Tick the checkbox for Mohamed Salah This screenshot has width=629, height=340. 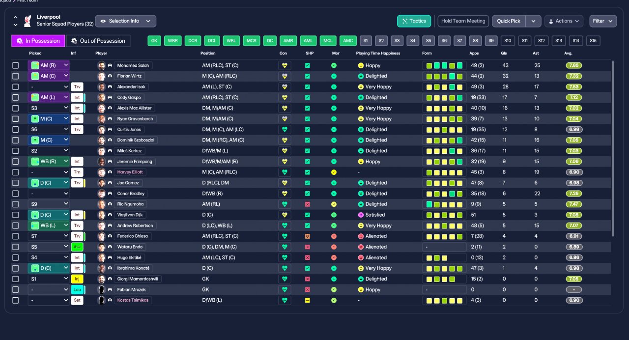click(x=16, y=65)
